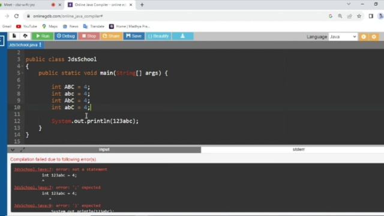Share the code via Share button
The image size is (384, 216).
click(x=111, y=36)
